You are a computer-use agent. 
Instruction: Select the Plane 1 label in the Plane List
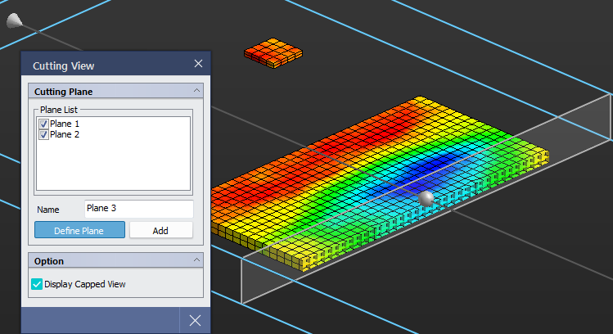click(65, 124)
